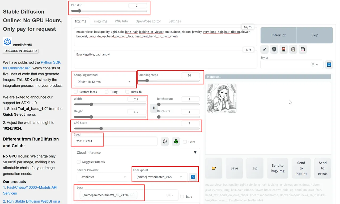This screenshot has width=340, height=204.
Task: Open Python SDK for Omniinfer API link
Action: click(32, 65)
